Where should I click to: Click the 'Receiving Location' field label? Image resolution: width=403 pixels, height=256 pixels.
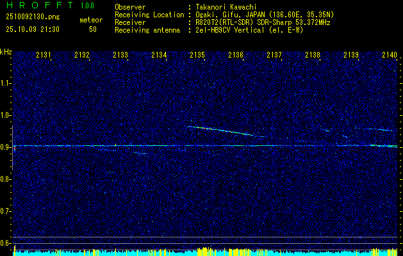tap(149, 15)
